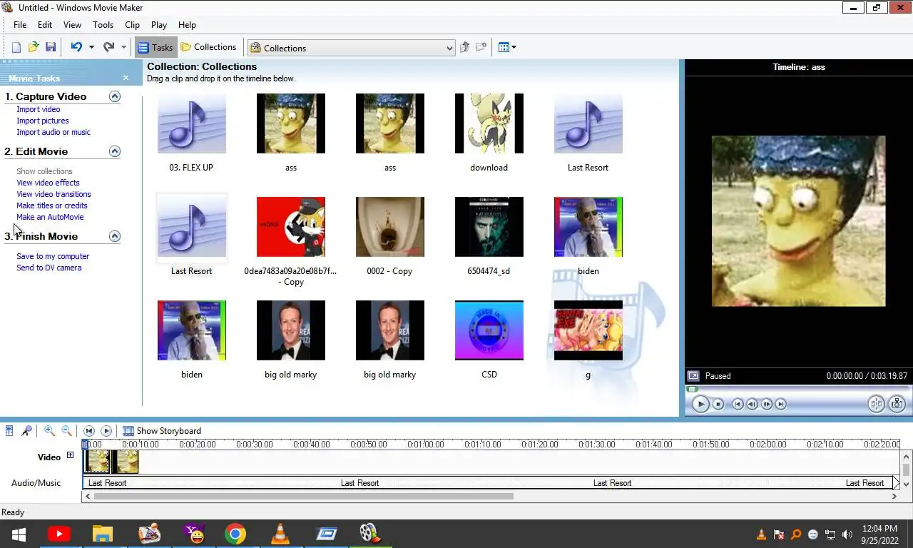The height and width of the screenshot is (548, 913).
Task: Open the Views button menu
Action: click(x=507, y=47)
